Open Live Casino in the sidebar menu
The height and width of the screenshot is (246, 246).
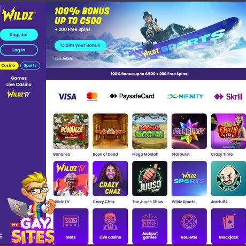point(19,84)
